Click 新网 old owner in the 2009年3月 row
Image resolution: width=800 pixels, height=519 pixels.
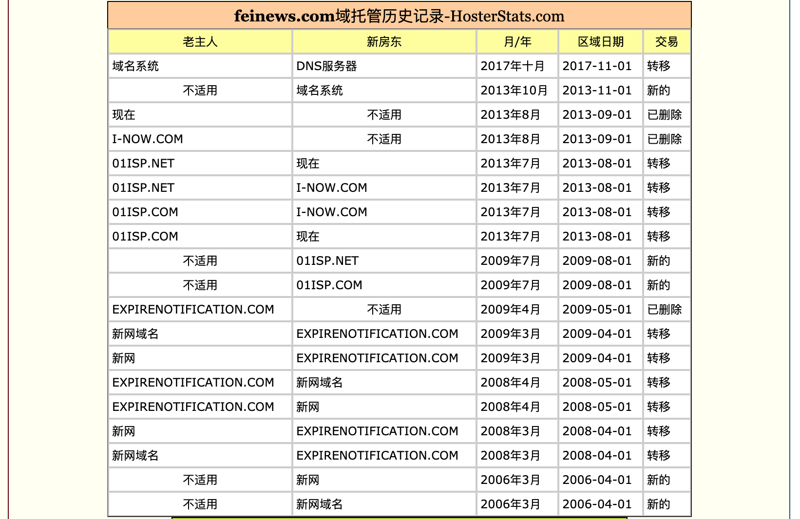pos(124,358)
